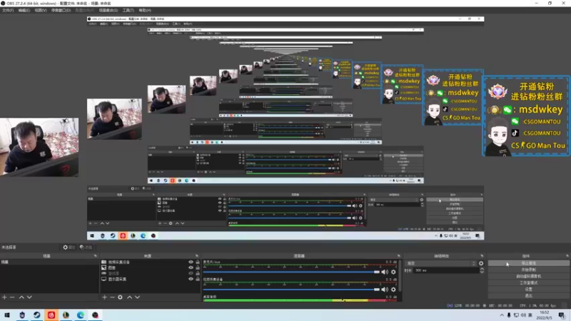This screenshot has height=321, width=571.
Task: Click the 麦克风/Aux volume slider handle
Action: (x=377, y=272)
